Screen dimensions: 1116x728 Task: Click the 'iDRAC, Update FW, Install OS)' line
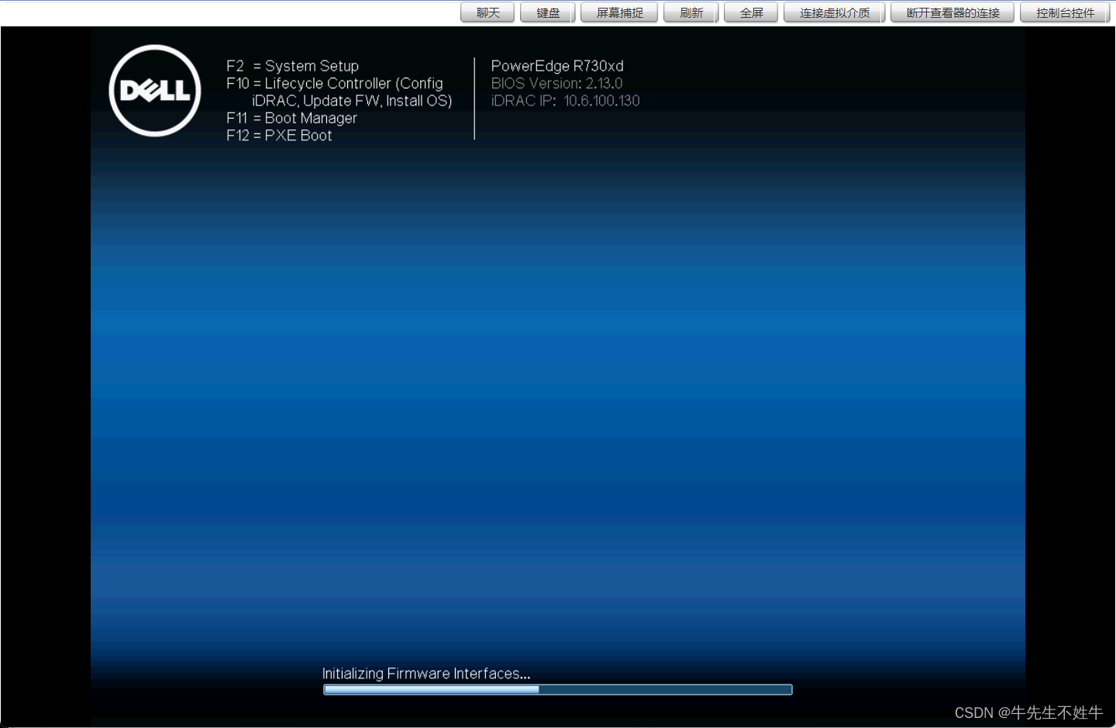point(352,101)
